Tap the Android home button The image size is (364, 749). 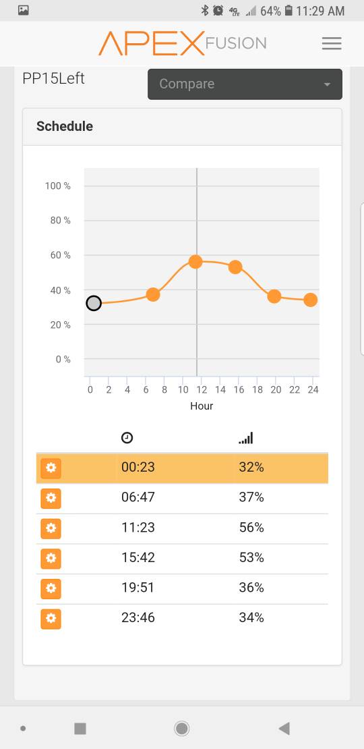point(181,728)
